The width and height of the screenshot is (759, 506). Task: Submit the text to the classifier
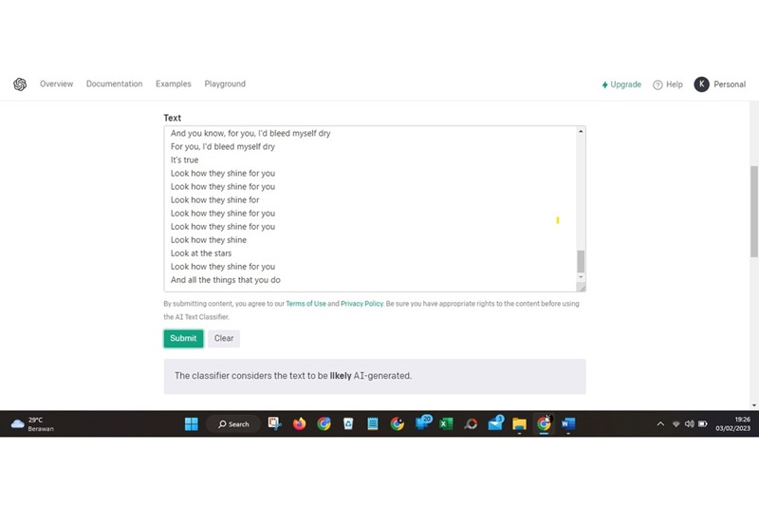(183, 338)
